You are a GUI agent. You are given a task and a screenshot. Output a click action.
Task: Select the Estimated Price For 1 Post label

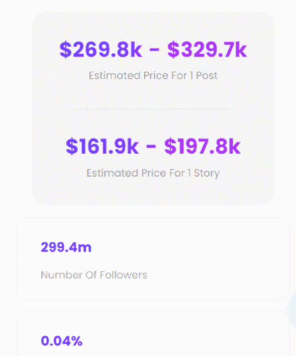coord(153,76)
